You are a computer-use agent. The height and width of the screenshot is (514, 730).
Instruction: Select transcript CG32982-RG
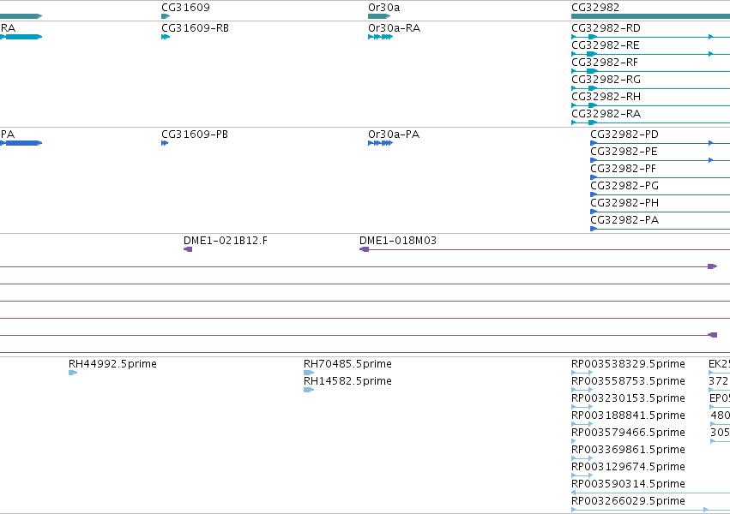[x=606, y=80]
